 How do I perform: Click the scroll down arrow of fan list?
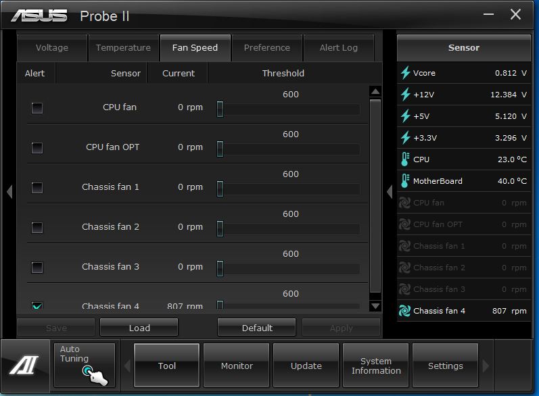[375, 305]
